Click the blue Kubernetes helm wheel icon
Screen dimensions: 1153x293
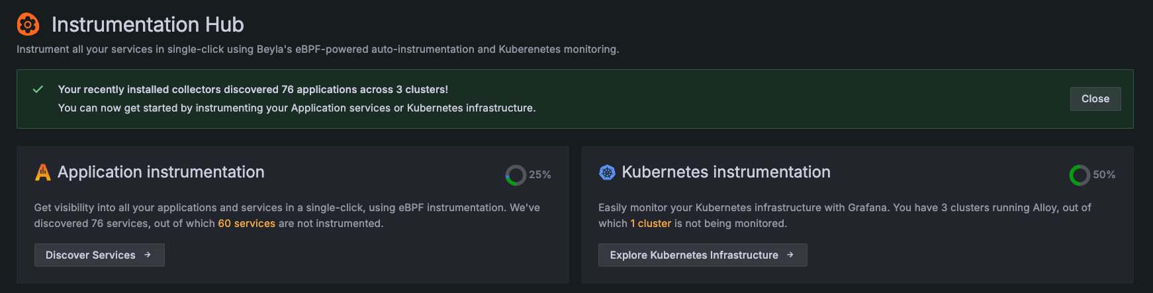click(607, 172)
